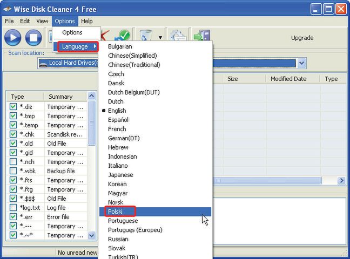Screen dimensions: 350x259
Task: Click the horizontal scrollbar thumb in results
Action: point(267,180)
